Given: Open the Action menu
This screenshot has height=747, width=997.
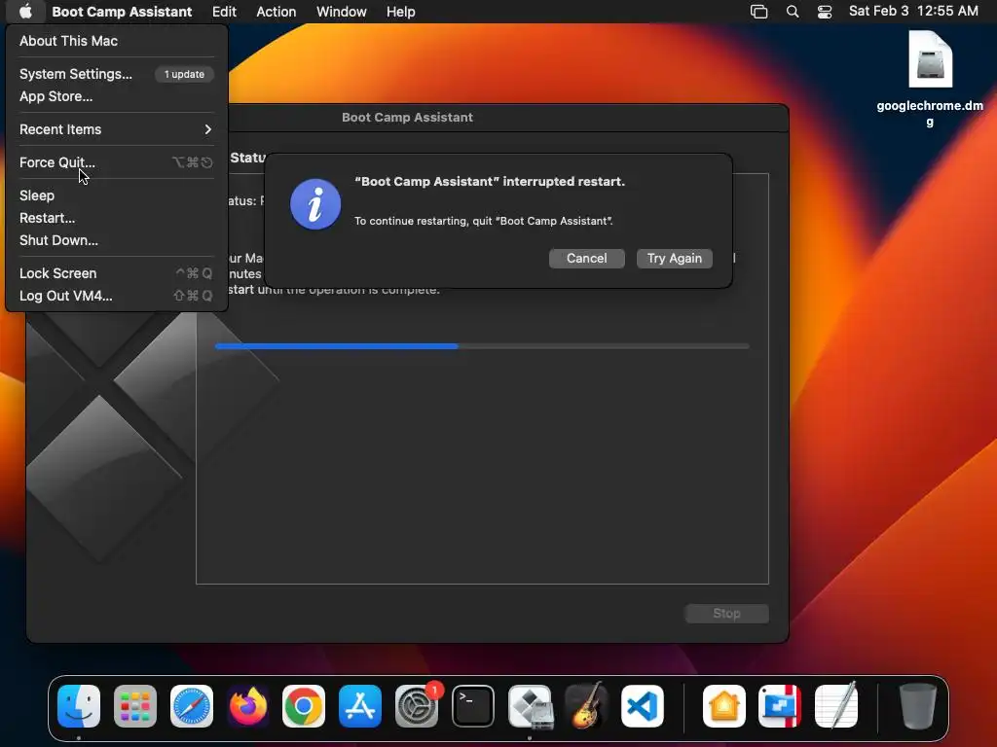Looking at the screenshot, I should pyautogui.click(x=276, y=12).
